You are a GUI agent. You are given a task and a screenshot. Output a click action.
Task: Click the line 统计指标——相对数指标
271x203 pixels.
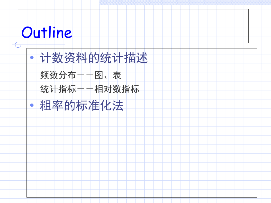(x=90, y=89)
